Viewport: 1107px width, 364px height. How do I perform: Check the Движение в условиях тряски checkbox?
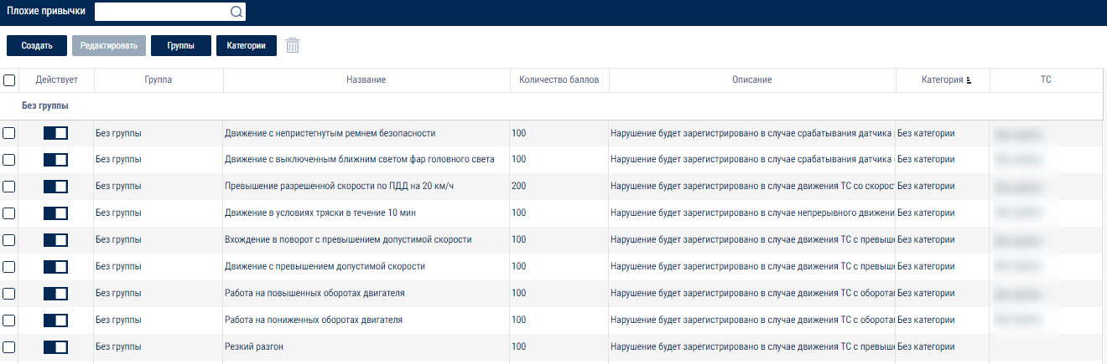click(9, 213)
